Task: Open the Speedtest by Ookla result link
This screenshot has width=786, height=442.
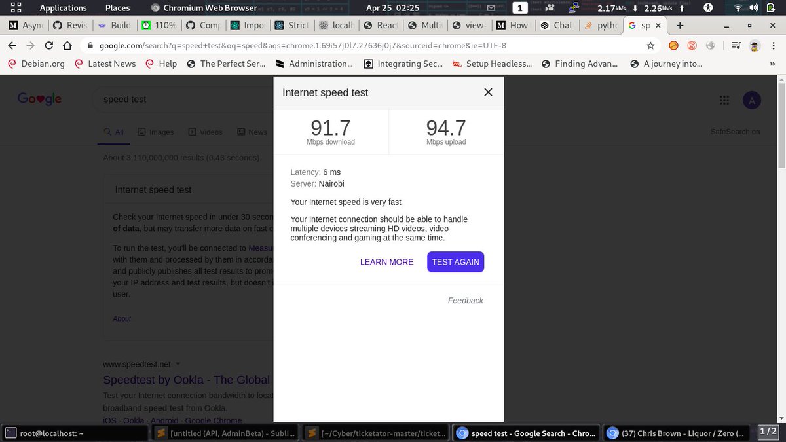Action: [186, 380]
